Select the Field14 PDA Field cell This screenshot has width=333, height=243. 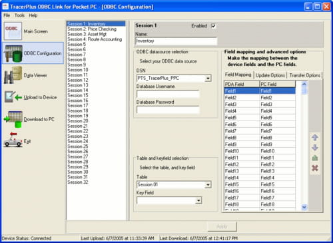point(242,178)
